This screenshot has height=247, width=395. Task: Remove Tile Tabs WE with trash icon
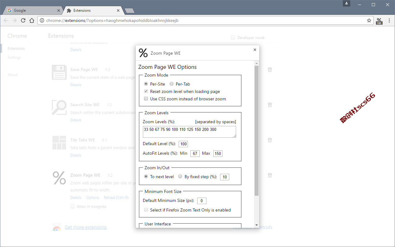click(270, 140)
